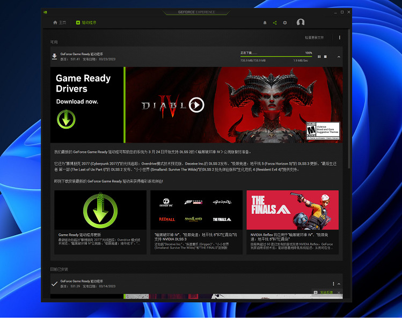This screenshot has height=320, width=402.
Task: Click the send feedback button
Action: point(327,293)
